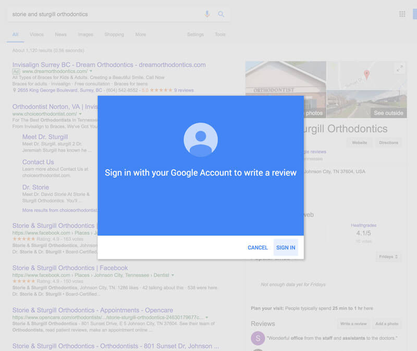
Task: Click the Write a review button
Action: (353, 323)
